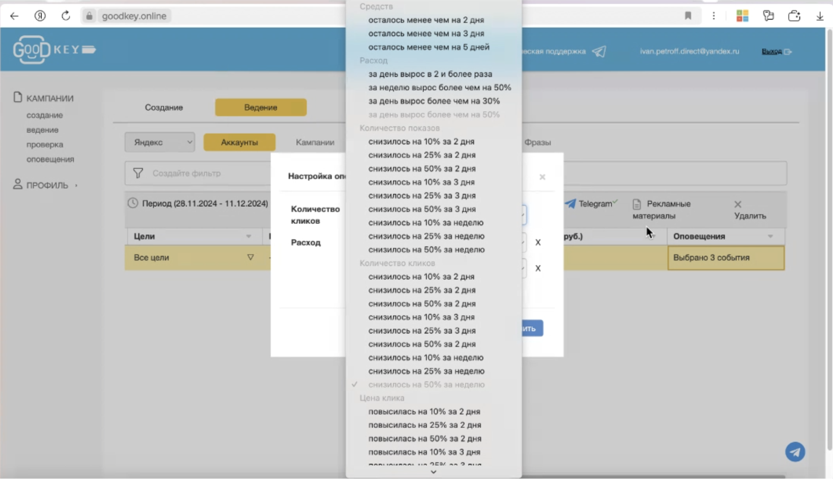Click the Кампании document icon in sidebar
The height and width of the screenshot is (479, 833).
pyautogui.click(x=18, y=97)
